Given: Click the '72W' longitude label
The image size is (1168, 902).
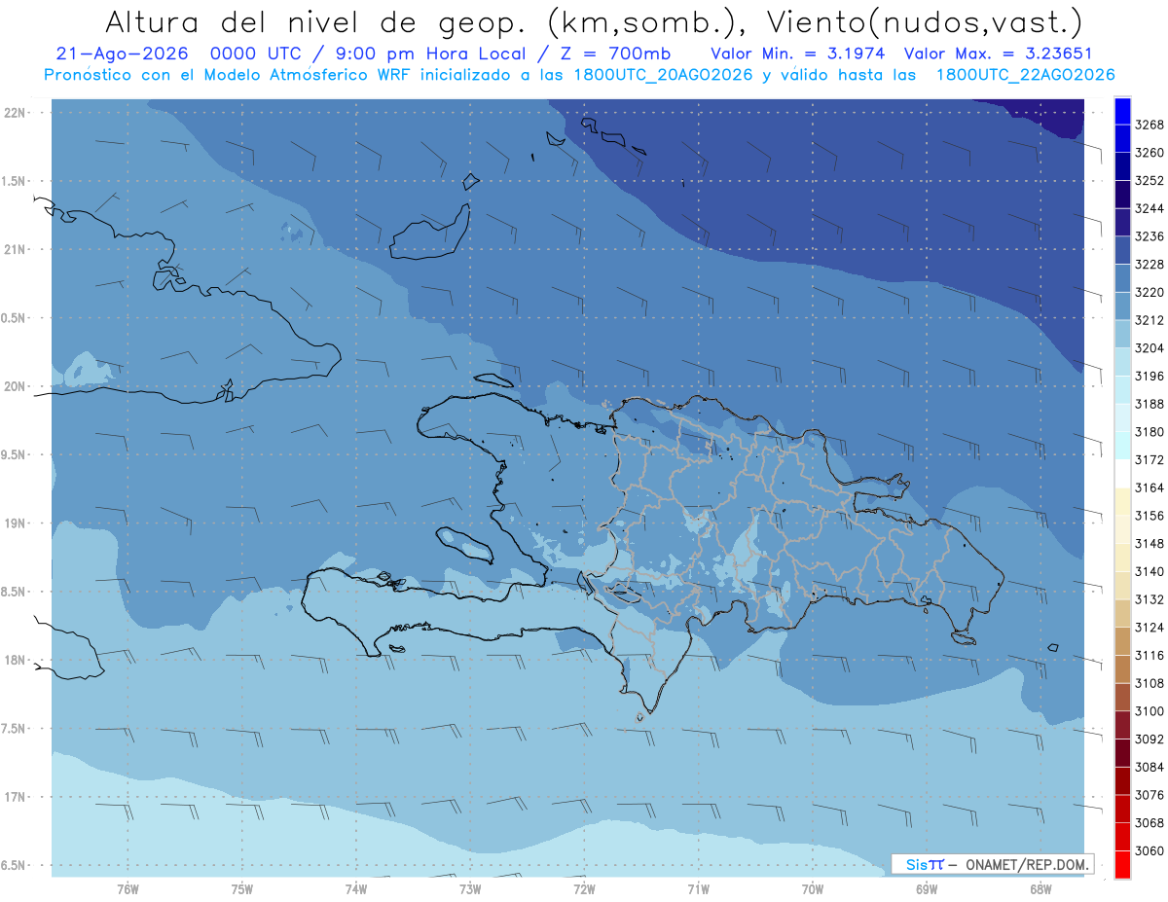Looking at the screenshot, I should [x=584, y=888].
